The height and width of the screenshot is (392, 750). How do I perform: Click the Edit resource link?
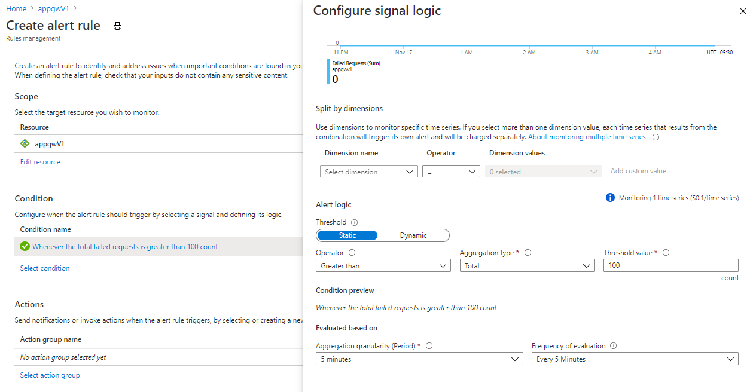tap(40, 162)
